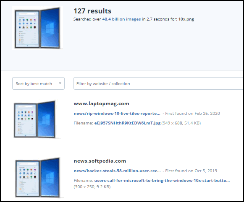Viewport: 244px width, 202px height.
Task: Click the (949 x 688, 51.4 KB) size info
Action: (181, 123)
